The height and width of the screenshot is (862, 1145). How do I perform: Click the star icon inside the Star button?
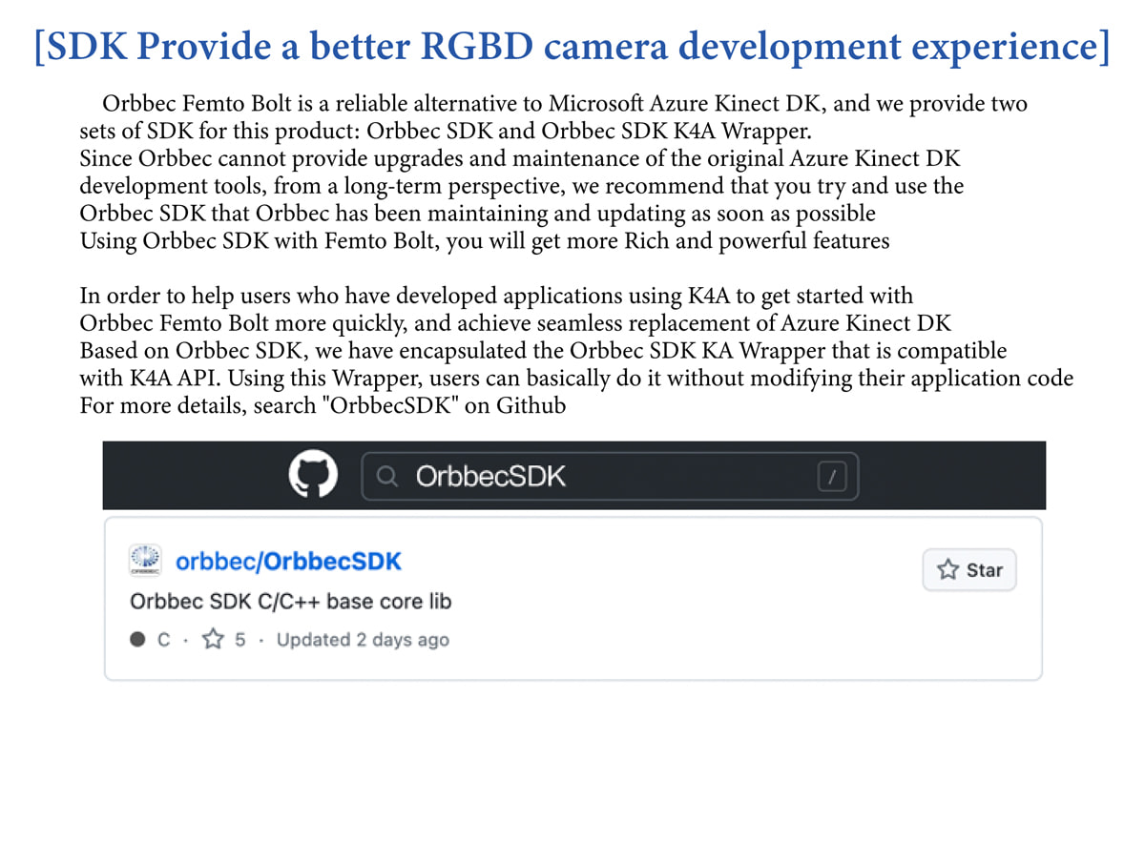tap(947, 570)
